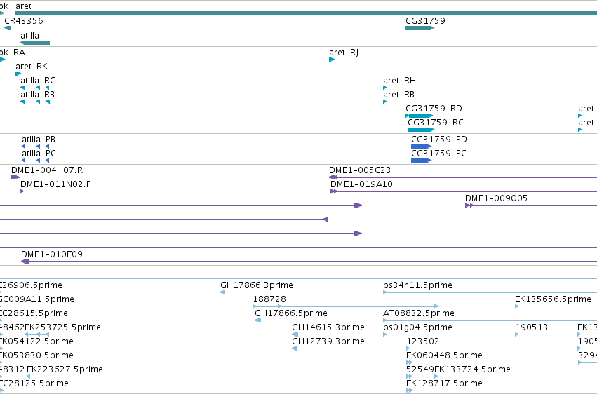Click the bs01g04.5prime EST label

click(417, 327)
